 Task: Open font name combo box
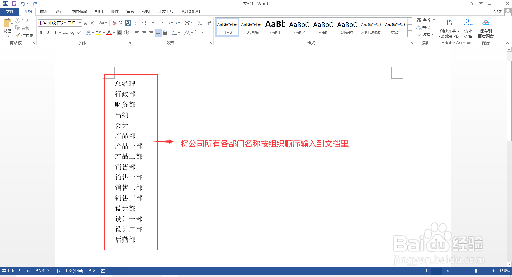click(x=52, y=23)
